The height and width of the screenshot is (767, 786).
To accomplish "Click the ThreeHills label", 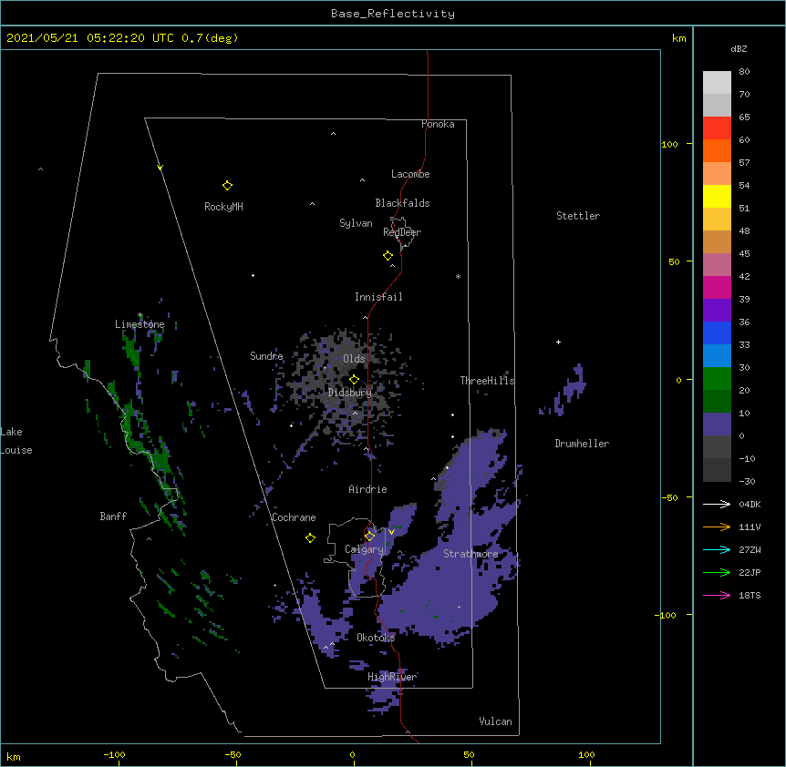I will [x=487, y=381].
